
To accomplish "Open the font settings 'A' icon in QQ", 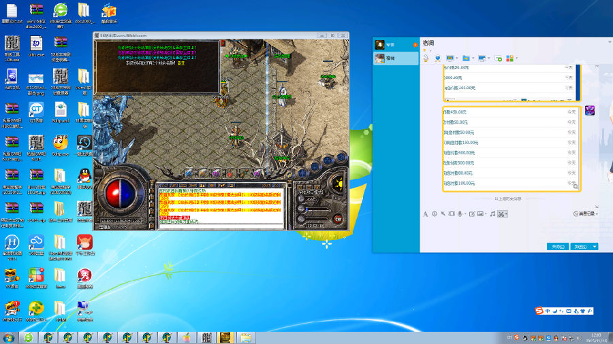I will (425, 213).
